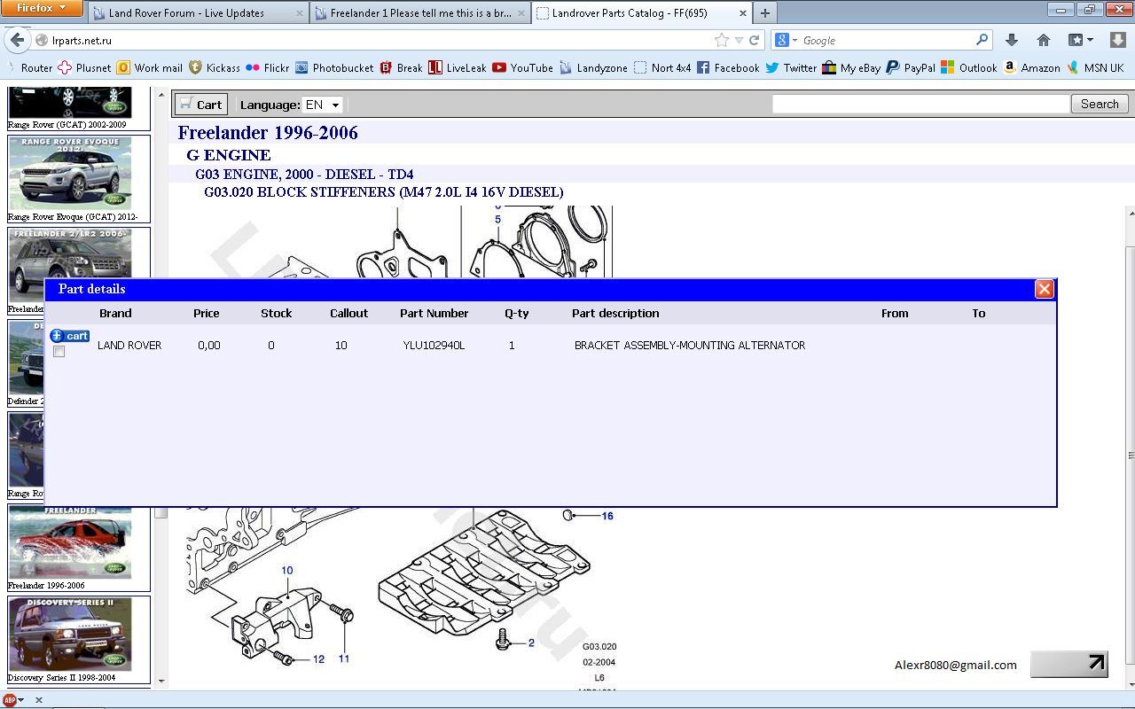
Task: Click the lrparts.net.ru address bar
Action: click(372, 41)
